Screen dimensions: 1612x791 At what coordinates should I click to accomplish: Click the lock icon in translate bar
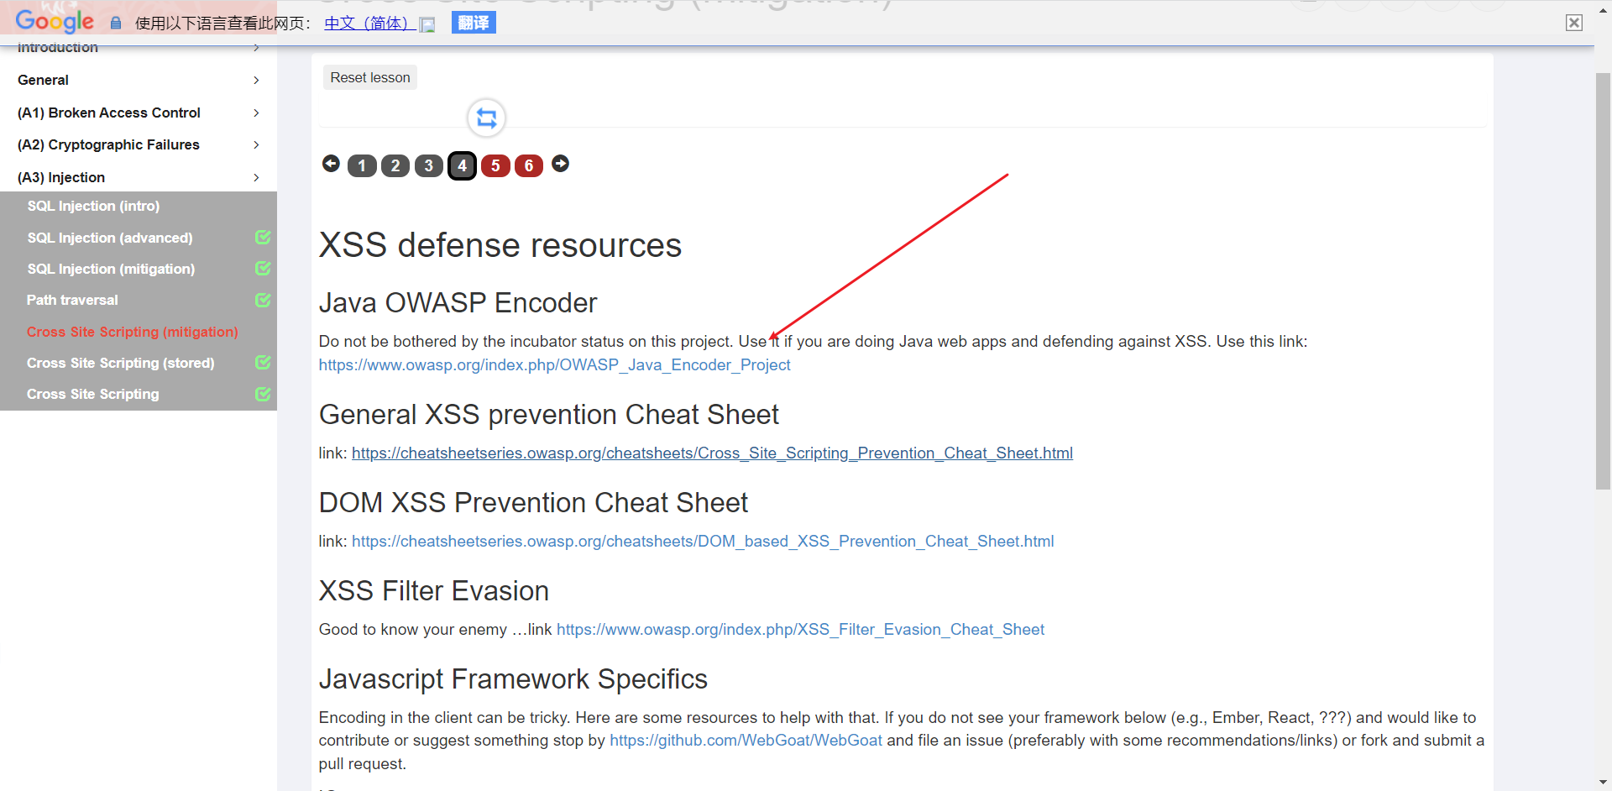click(116, 23)
